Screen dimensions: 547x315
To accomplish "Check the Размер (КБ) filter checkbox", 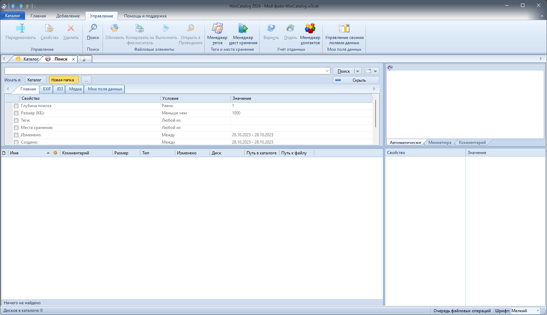I will pyautogui.click(x=16, y=113).
